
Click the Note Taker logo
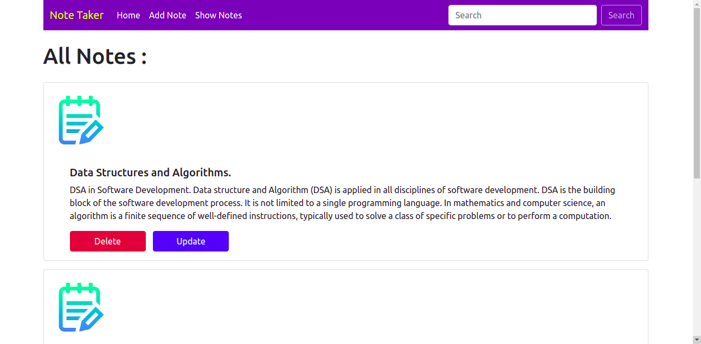point(76,15)
